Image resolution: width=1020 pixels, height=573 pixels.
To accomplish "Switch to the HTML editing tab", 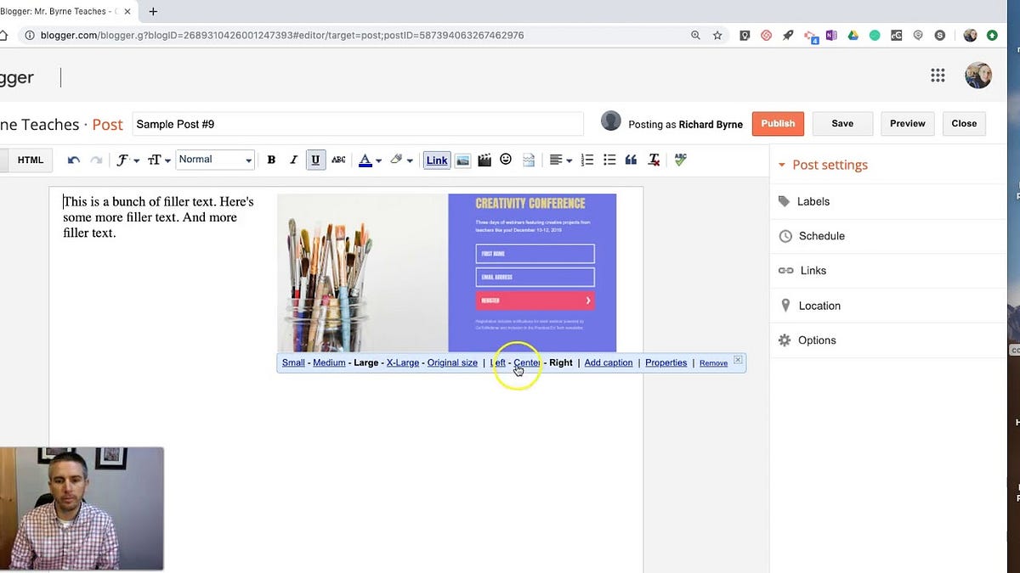I will tap(30, 160).
